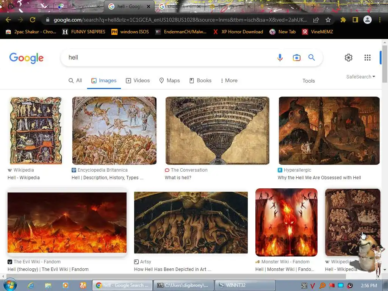Launch Internet Explorer from taskbar
388x291 pixels.
31,285
